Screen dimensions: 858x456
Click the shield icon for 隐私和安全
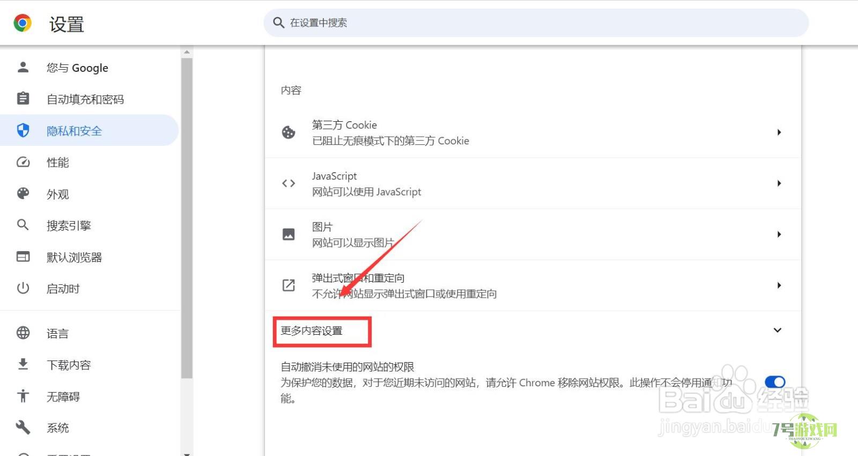(23, 130)
